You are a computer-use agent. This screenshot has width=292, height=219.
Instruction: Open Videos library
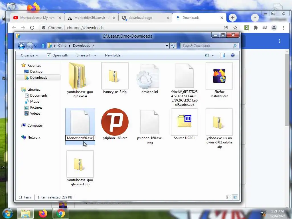click(x=33, y=113)
